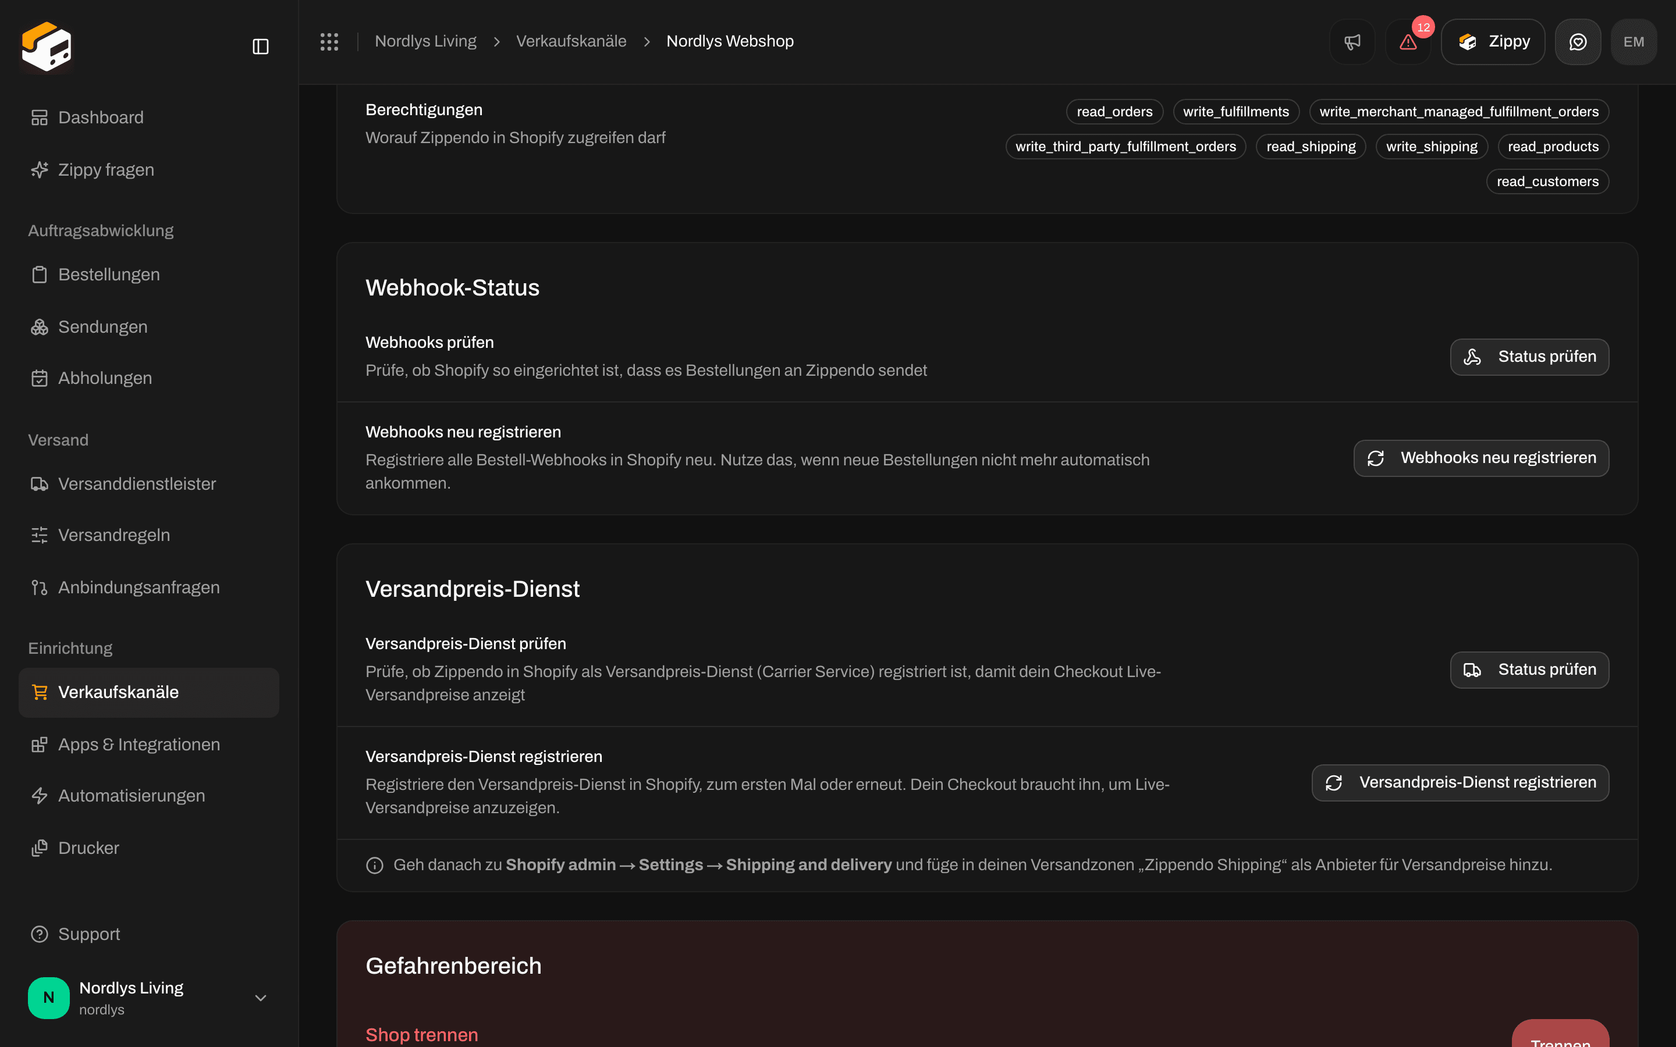Open the EM user avatar menu

[x=1634, y=41]
